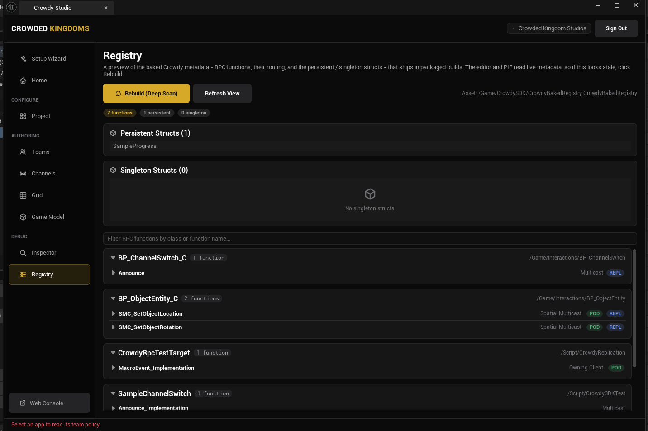
Task: Expand MacroEvent_Implementation function row
Action: click(113, 368)
